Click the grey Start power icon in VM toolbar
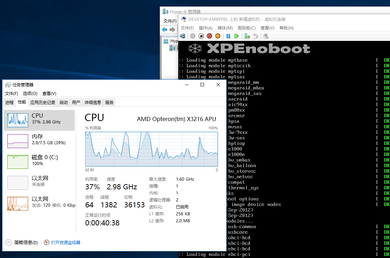The height and width of the screenshot is (258, 390). click(x=193, y=36)
